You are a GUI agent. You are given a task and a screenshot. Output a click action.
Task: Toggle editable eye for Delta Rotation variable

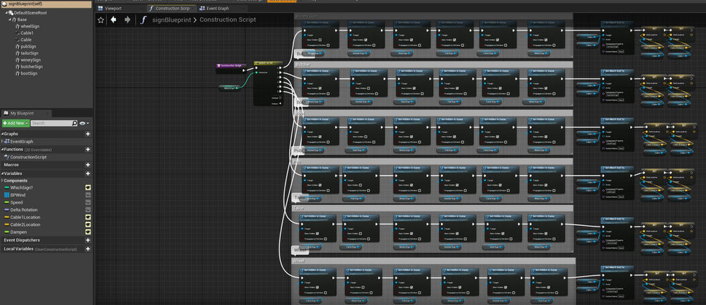pos(88,210)
